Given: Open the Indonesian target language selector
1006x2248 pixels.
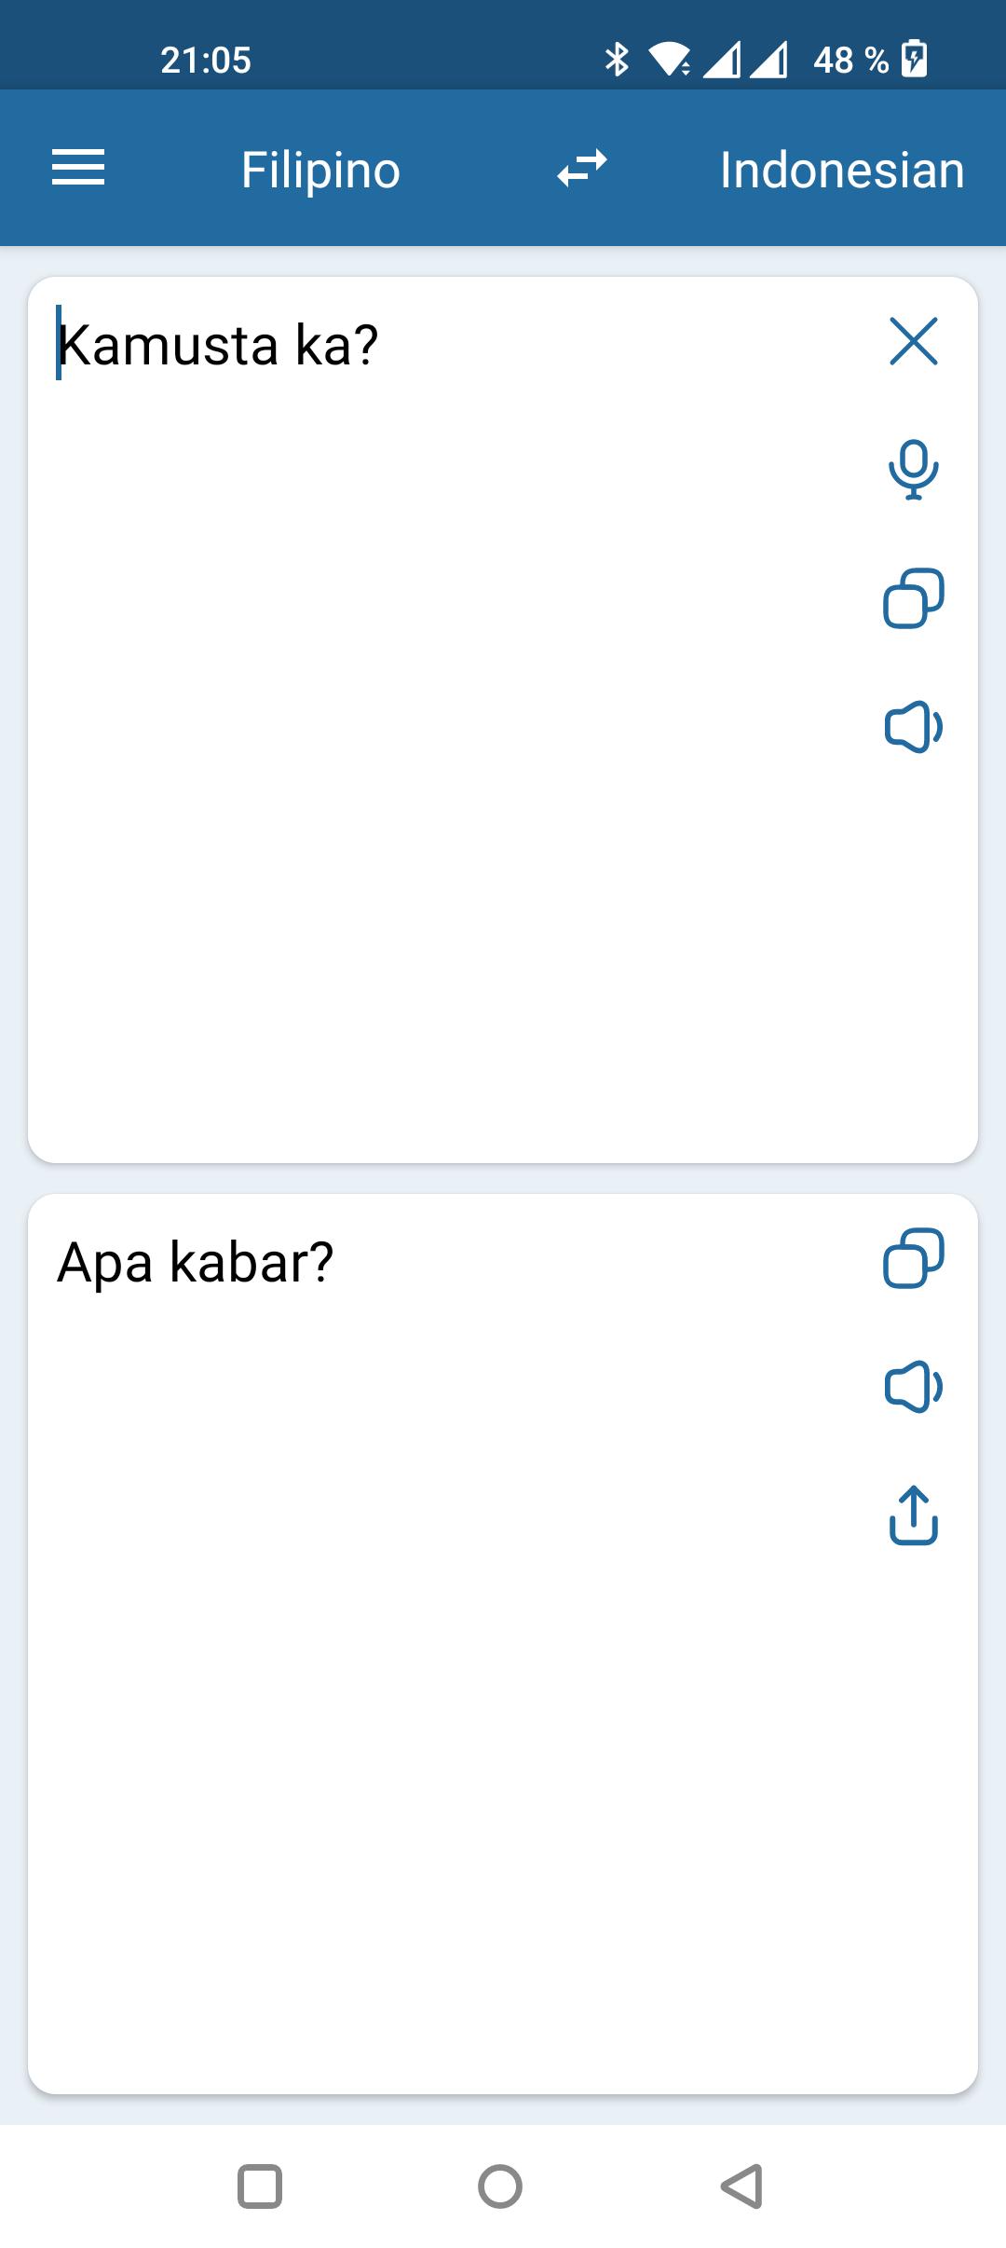Looking at the screenshot, I should point(842,170).
